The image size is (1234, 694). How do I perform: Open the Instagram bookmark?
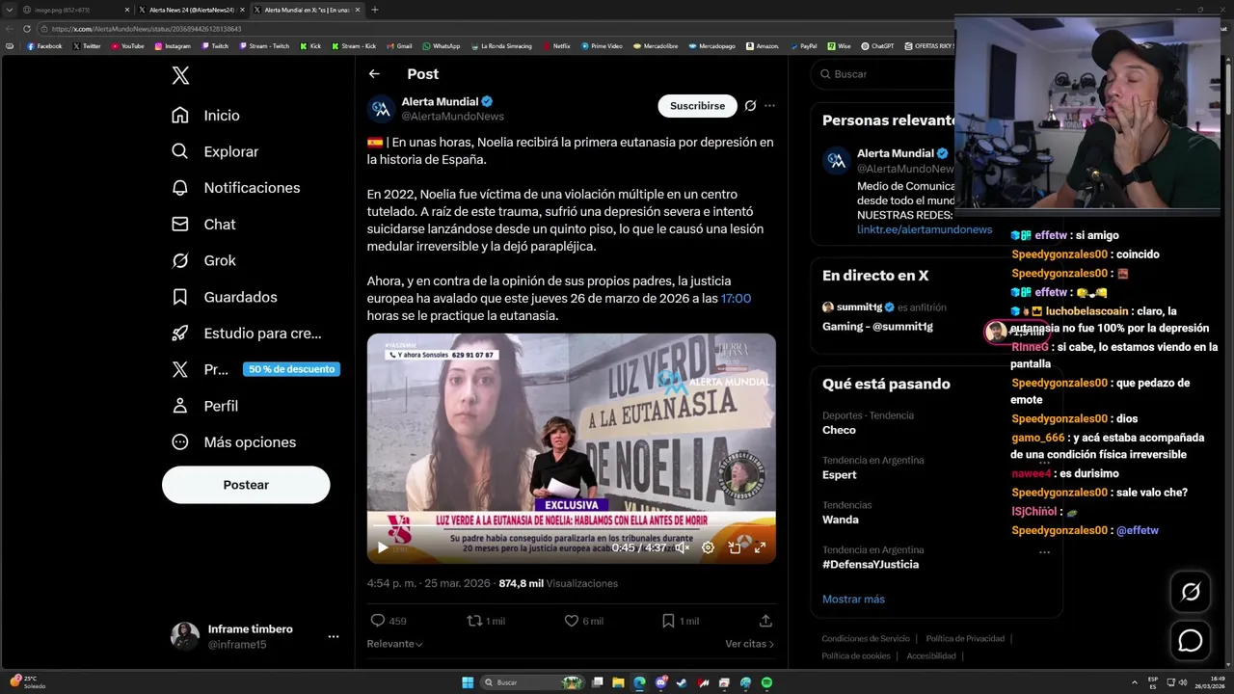173,46
